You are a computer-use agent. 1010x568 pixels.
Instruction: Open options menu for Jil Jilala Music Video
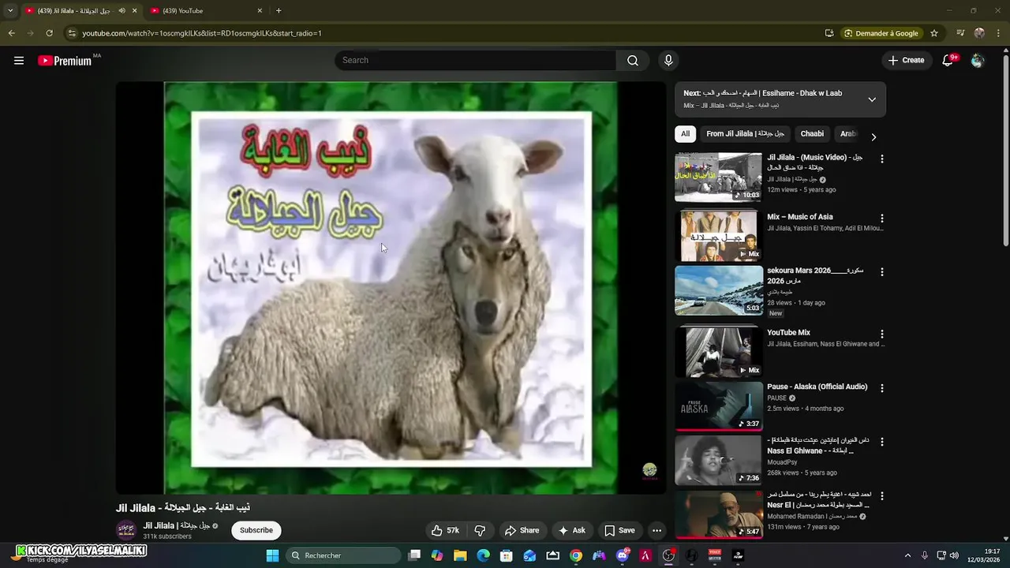click(882, 159)
